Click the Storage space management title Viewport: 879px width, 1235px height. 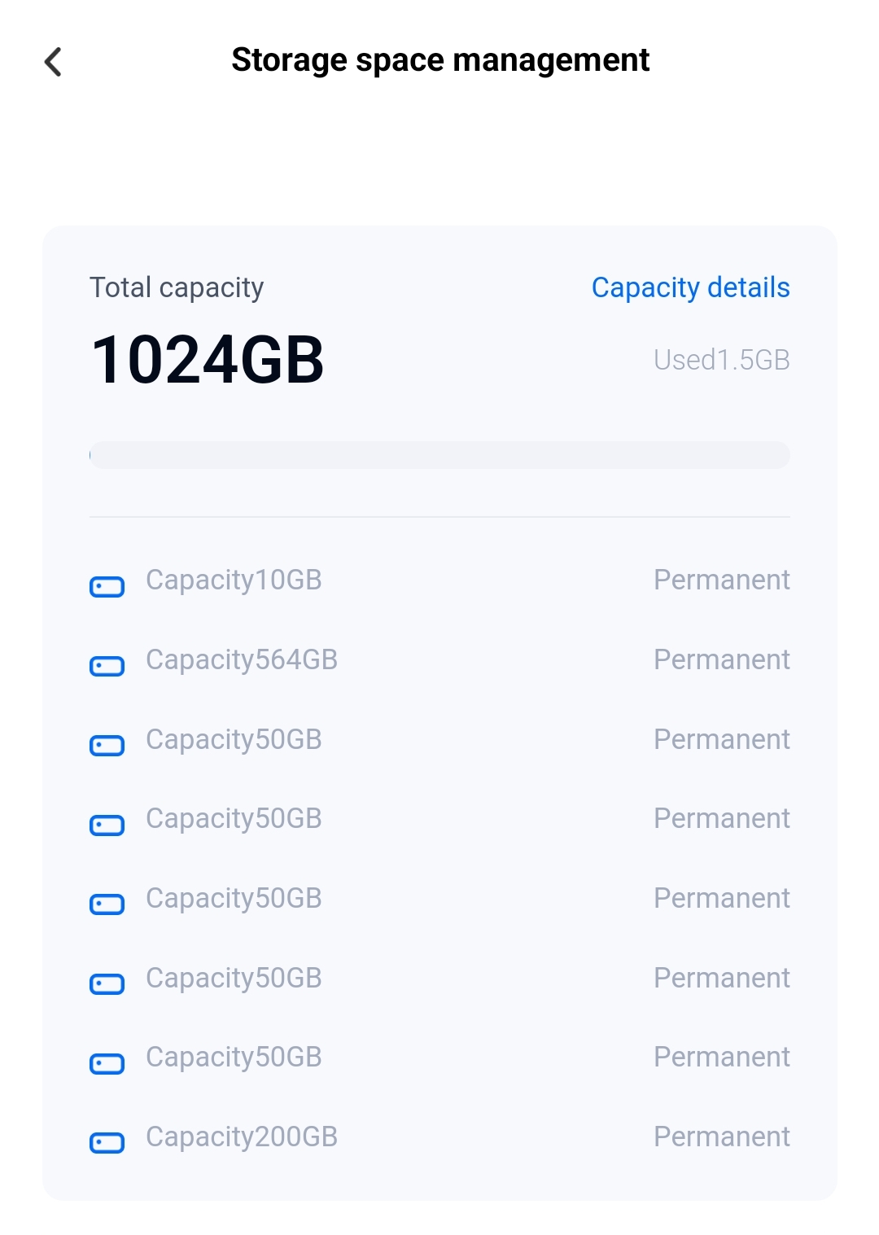click(440, 60)
